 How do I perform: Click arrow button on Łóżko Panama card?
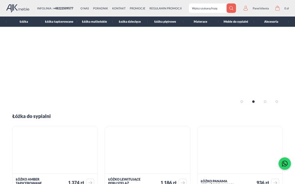point(275,182)
